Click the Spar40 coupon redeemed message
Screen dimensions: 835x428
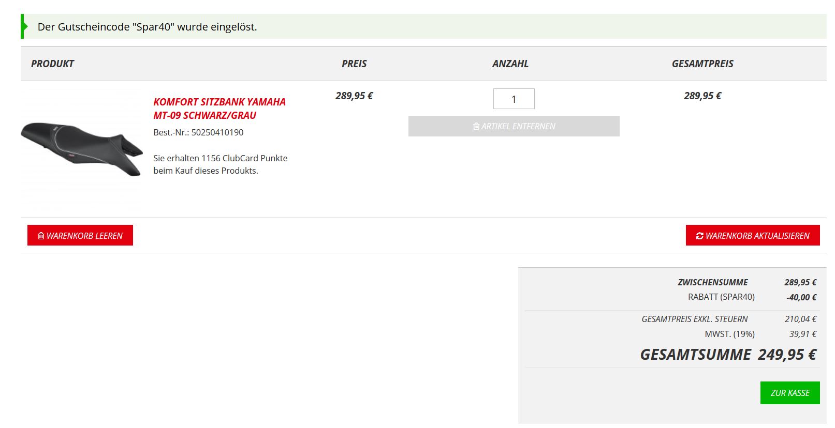click(x=147, y=27)
